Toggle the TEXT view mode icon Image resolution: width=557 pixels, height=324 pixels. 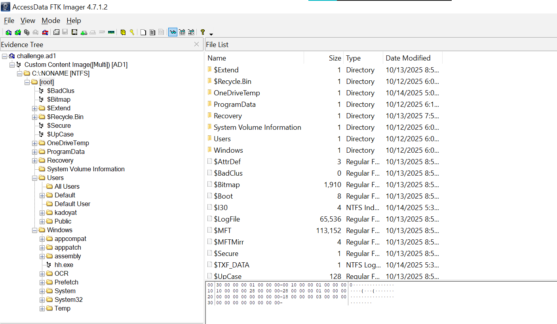click(182, 32)
